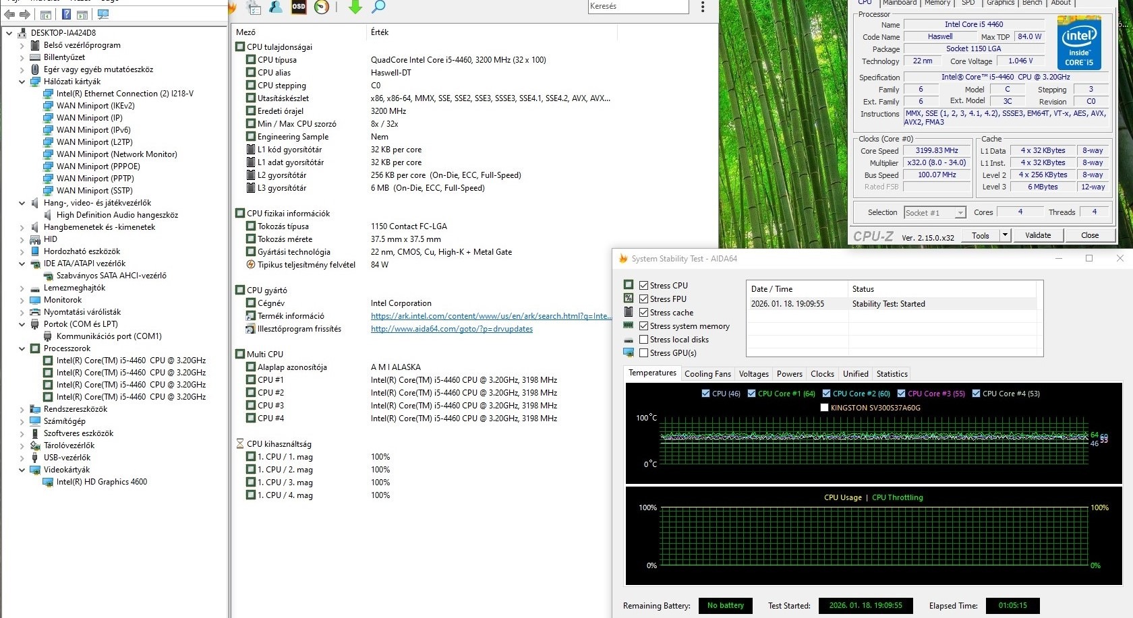This screenshot has height=618, width=1133.
Task: Open the aida64.com driver updates link
Action: pos(452,329)
